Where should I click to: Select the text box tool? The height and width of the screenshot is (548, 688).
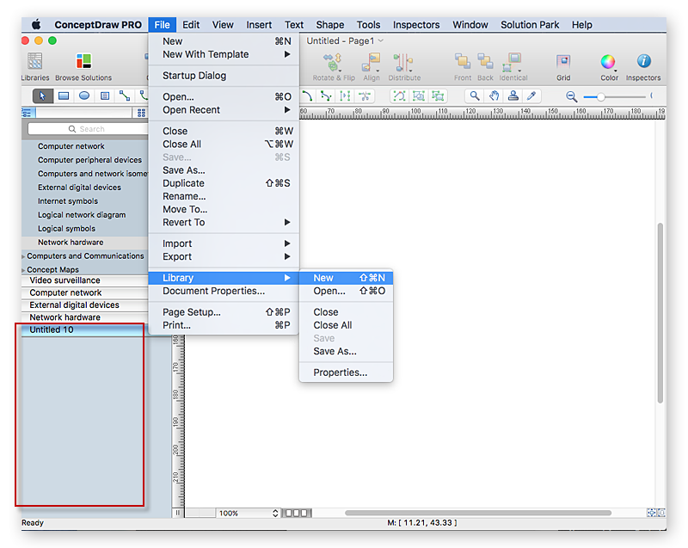coord(105,95)
